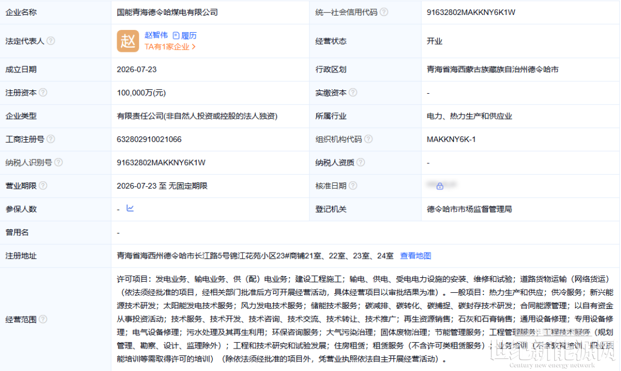The height and width of the screenshot is (371, 621).
Task: Click the help icon beside 实缴资本
Action: (353, 93)
